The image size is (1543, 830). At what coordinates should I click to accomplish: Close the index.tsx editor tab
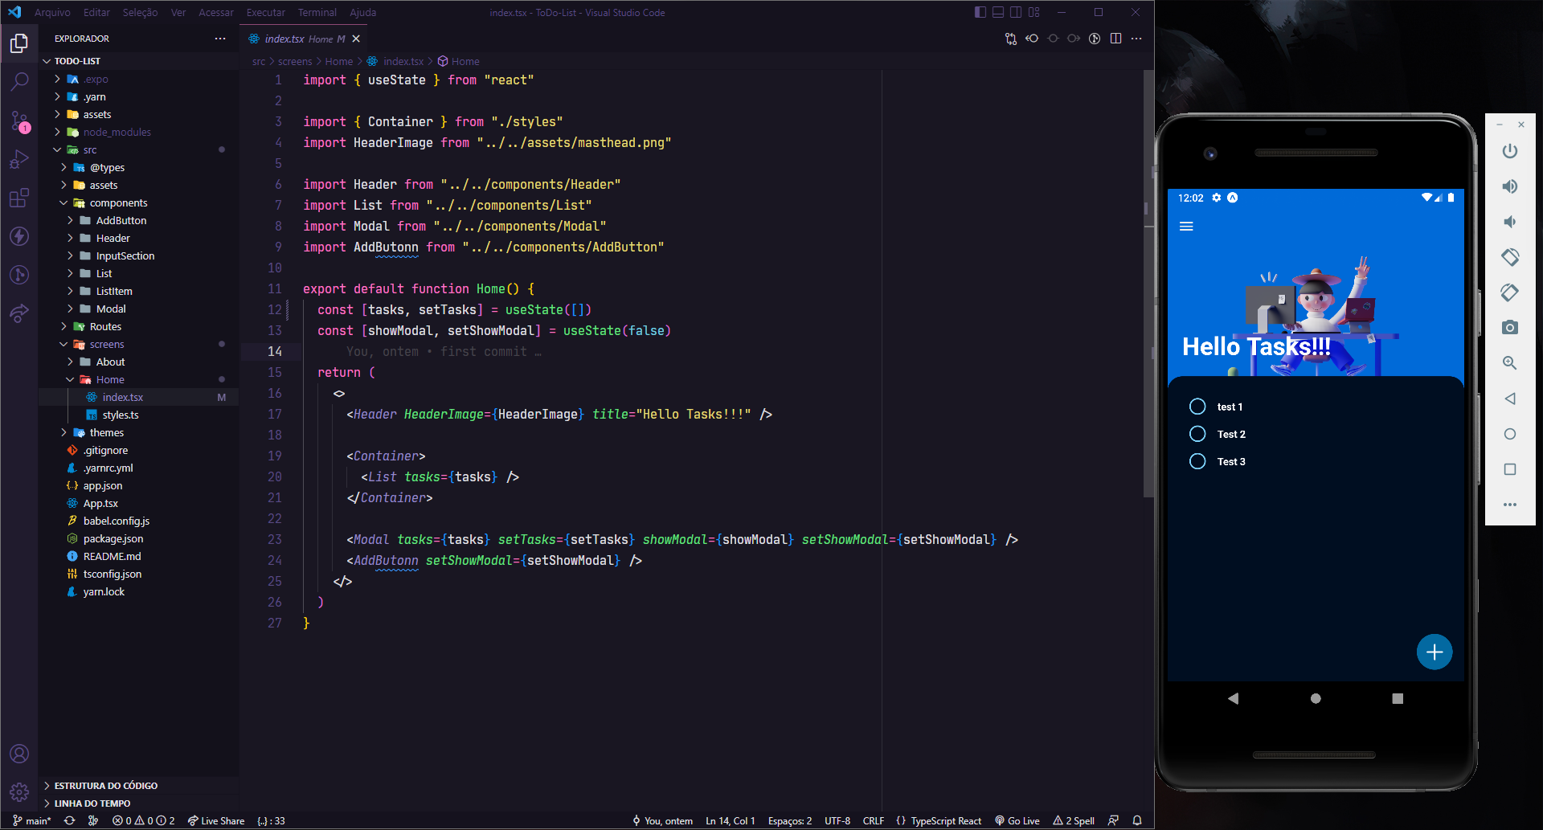point(356,39)
